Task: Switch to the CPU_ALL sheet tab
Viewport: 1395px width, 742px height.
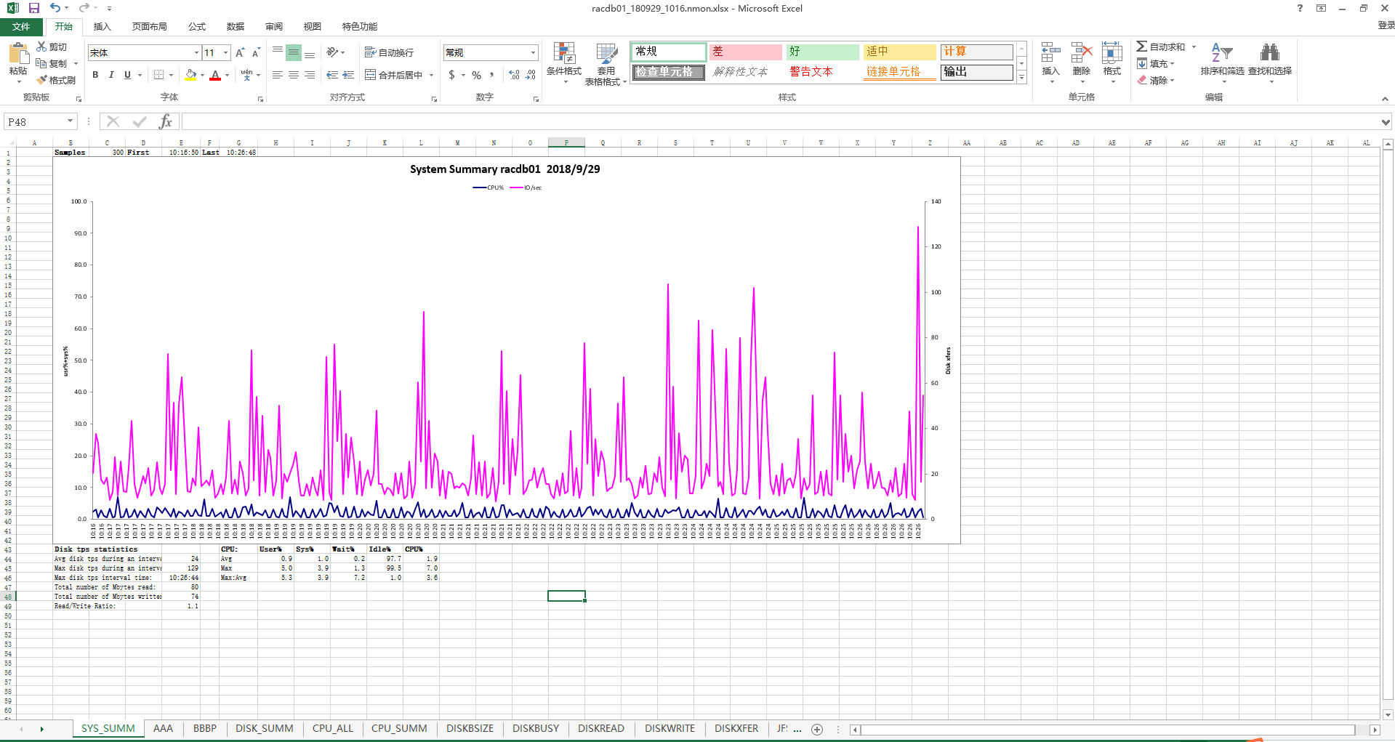Action: pos(332,728)
